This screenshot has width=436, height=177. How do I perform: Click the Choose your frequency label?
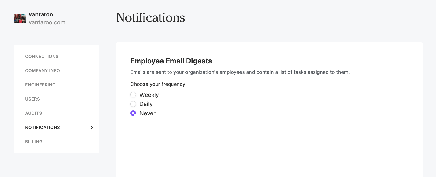tap(158, 84)
